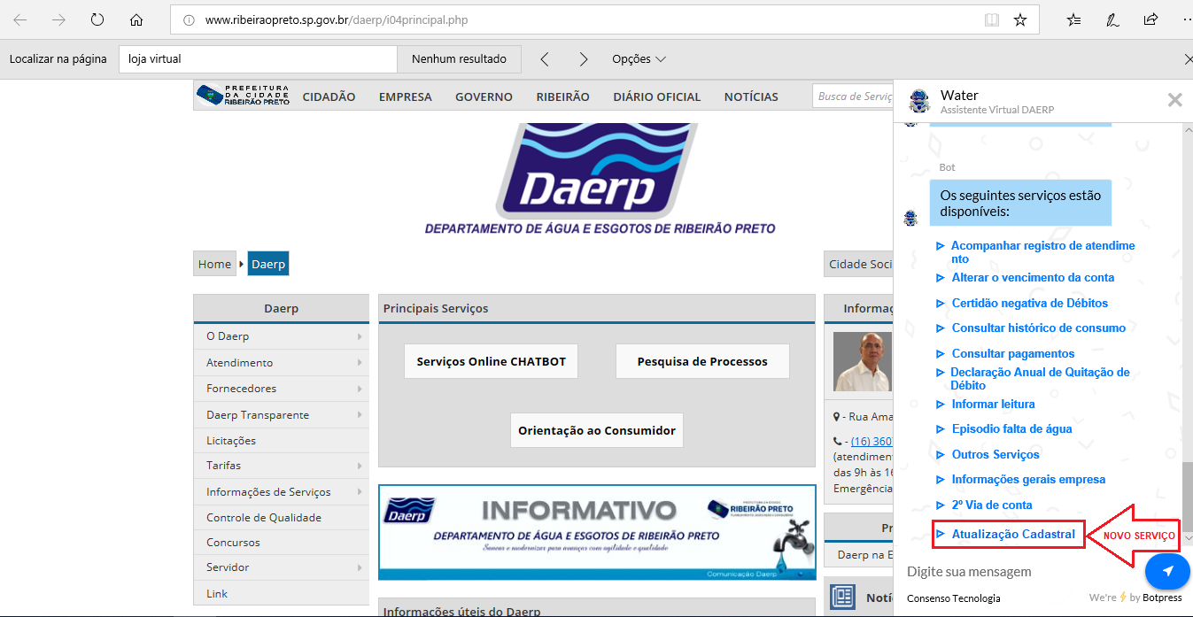Viewport: 1193px width, 617px height.
Task: Open the DIÁRIO OFICIAL menu item
Action: 656,96
